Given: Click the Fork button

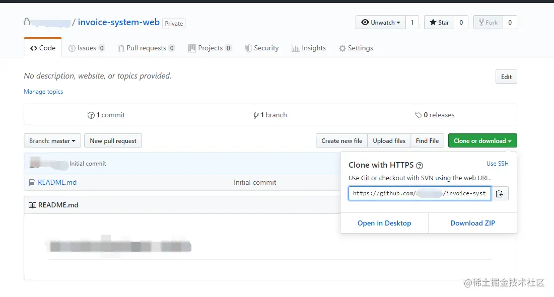Looking at the screenshot, I should [489, 22].
